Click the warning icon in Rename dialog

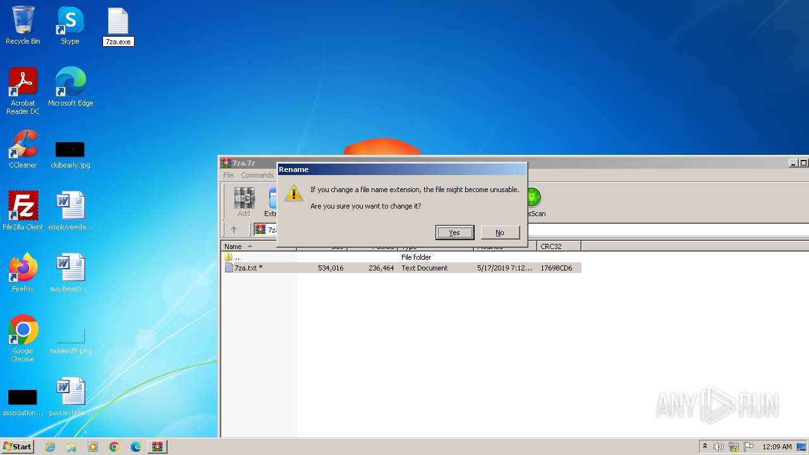[294, 193]
